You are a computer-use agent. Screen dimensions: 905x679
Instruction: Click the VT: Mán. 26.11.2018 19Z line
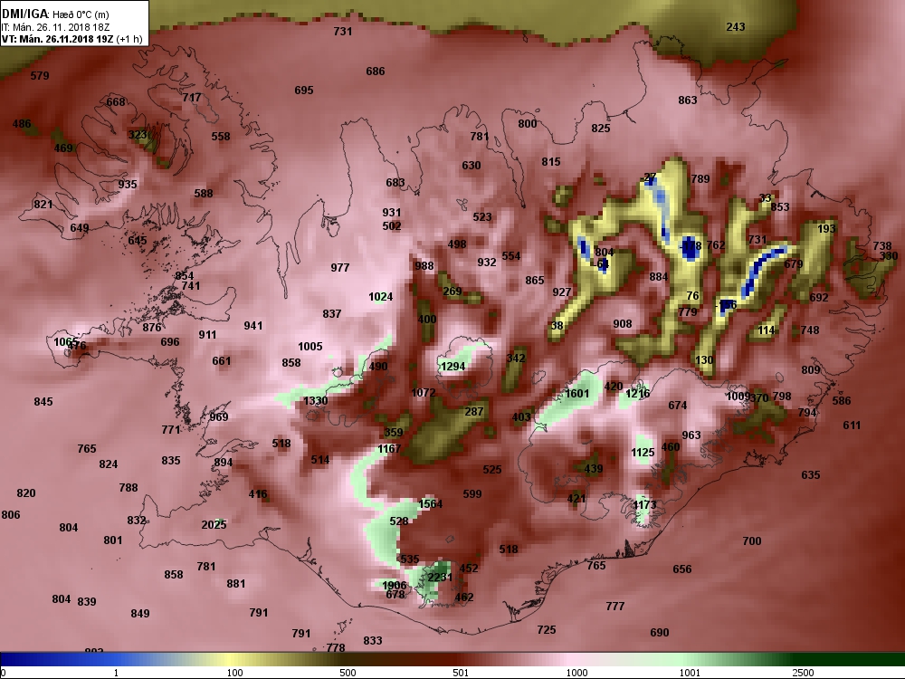(72, 39)
